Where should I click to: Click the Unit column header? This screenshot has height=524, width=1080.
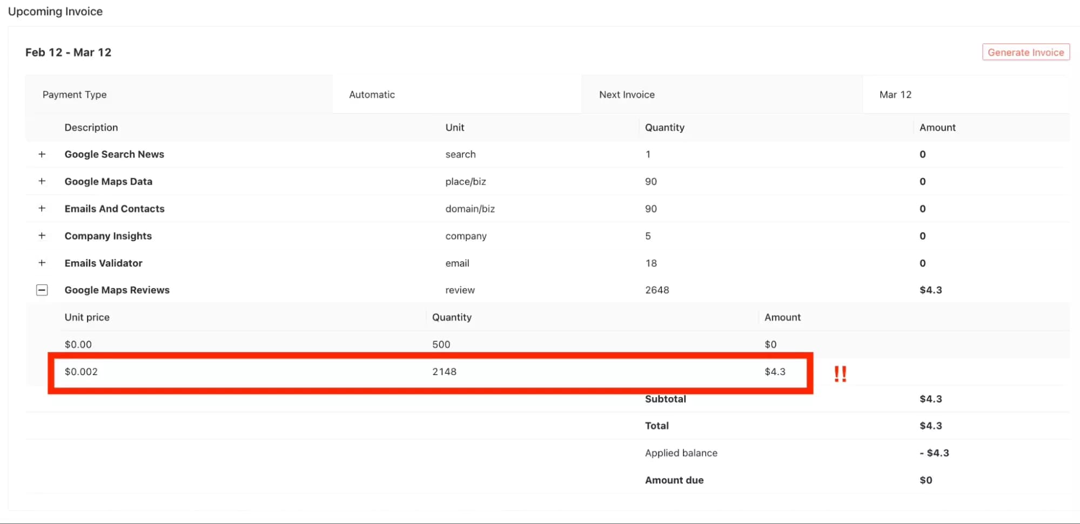click(454, 127)
